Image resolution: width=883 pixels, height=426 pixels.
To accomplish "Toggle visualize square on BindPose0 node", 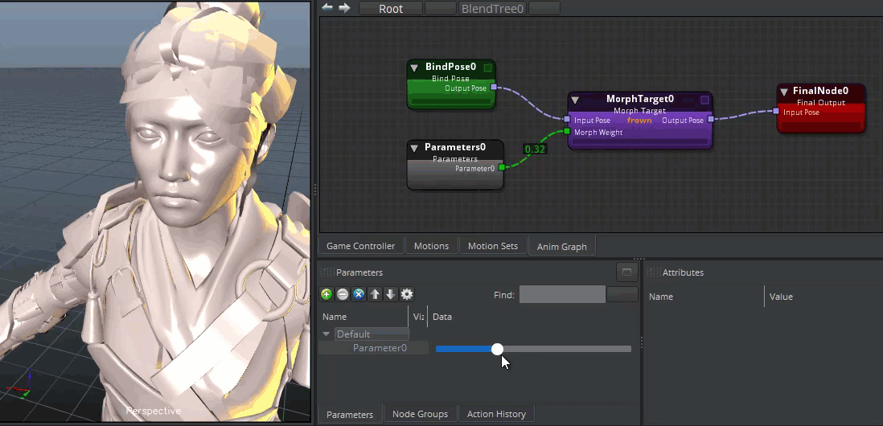I will (487, 68).
